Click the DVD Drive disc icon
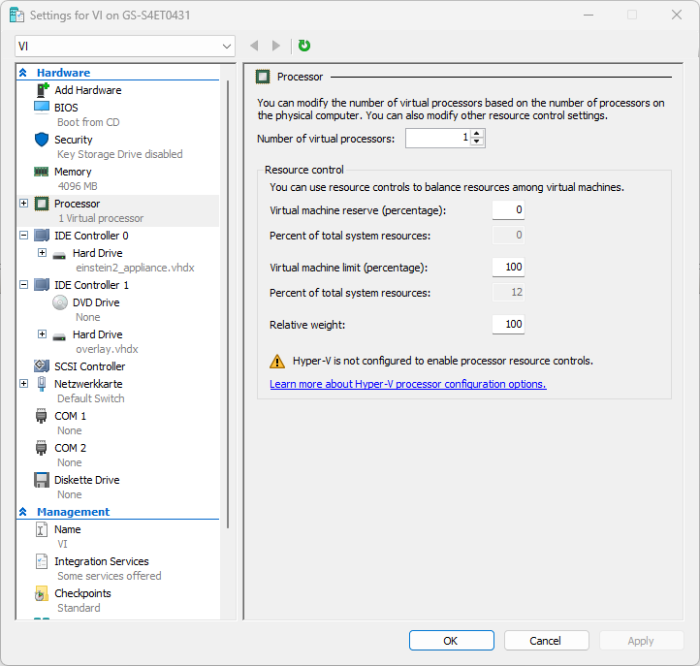The width and height of the screenshot is (700, 666). pos(59,302)
